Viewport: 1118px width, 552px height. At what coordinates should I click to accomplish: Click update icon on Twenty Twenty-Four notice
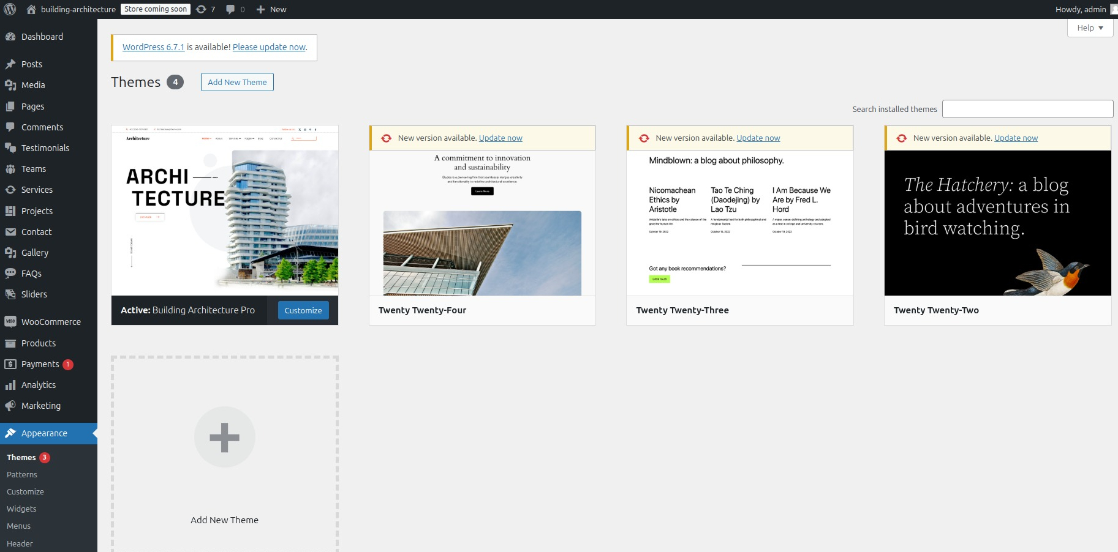387,138
